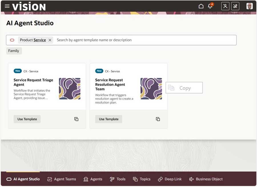Screen dimensions: 257x187
Task: Click the Copy tooltip popup
Action: click(x=184, y=88)
